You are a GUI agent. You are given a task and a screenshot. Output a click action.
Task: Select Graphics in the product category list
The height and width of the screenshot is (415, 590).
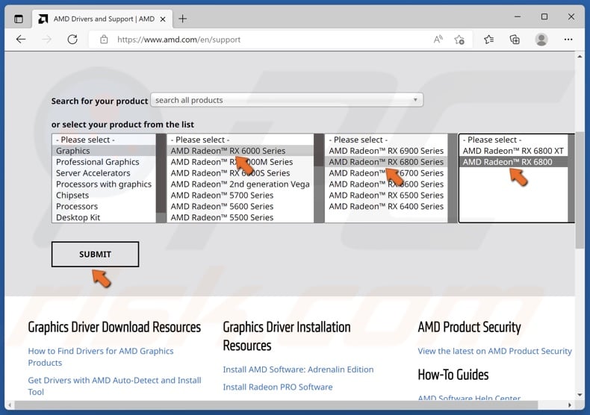104,151
